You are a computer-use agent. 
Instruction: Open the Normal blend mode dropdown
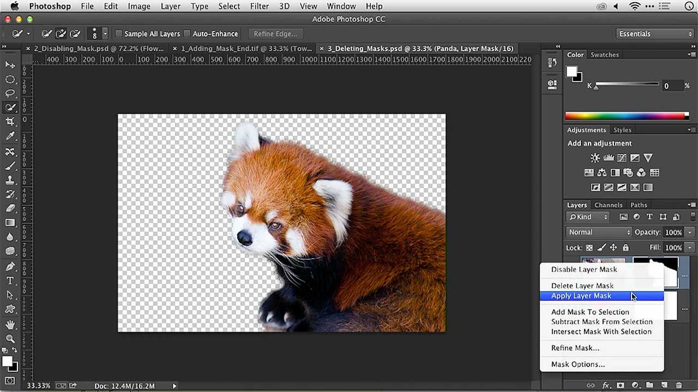coord(599,232)
